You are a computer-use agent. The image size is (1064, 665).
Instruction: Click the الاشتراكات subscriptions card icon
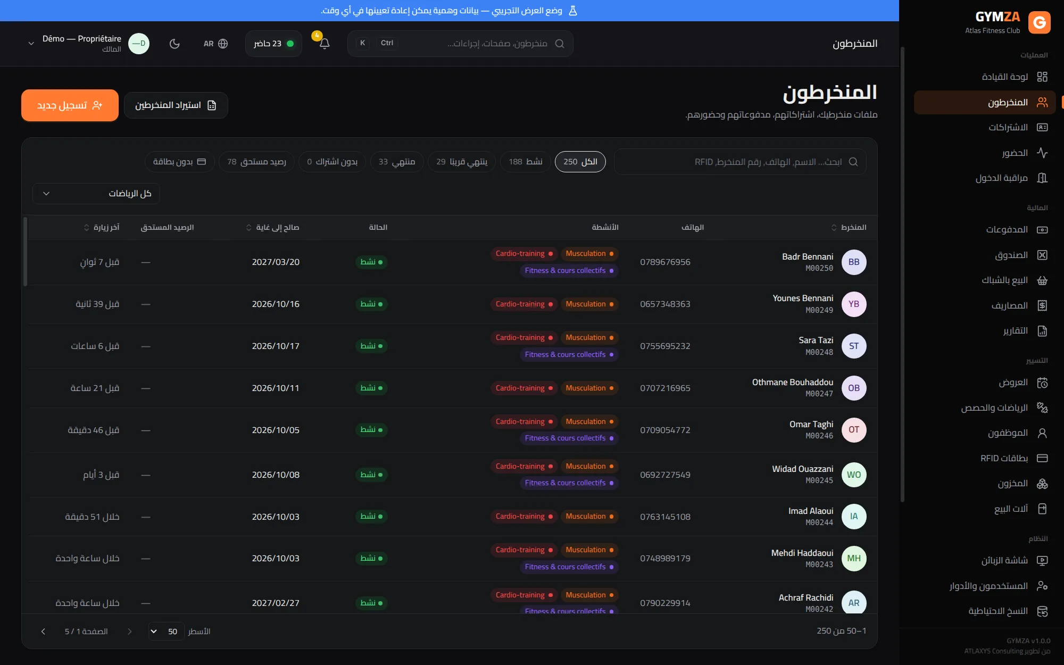point(1042,127)
